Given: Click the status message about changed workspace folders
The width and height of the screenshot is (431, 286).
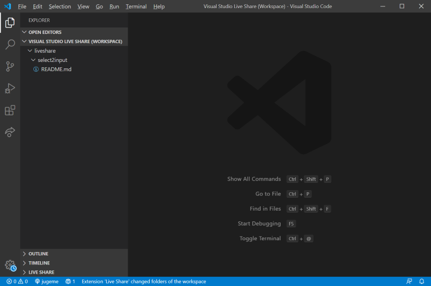Looking at the screenshot, I should click(x=144, y=281).
